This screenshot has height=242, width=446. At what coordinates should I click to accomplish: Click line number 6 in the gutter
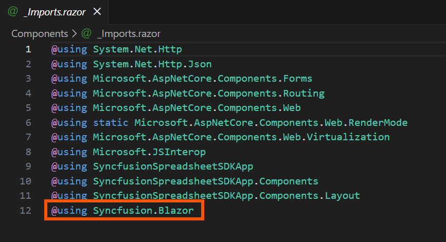pos(28,123)
